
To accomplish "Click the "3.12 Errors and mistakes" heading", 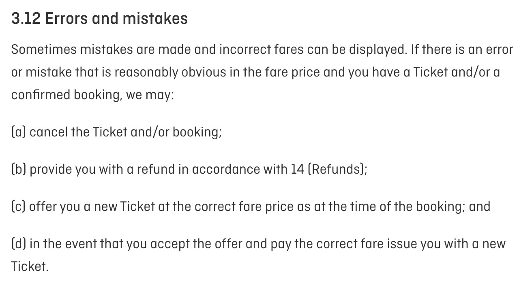I will [x=99, y=19].
